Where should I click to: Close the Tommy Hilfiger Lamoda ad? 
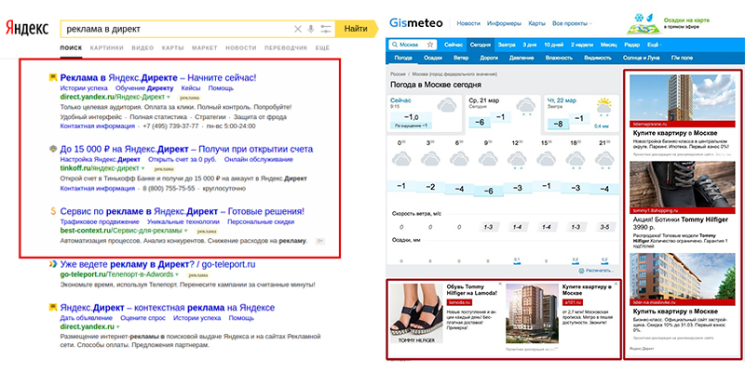tap(499, 284)
